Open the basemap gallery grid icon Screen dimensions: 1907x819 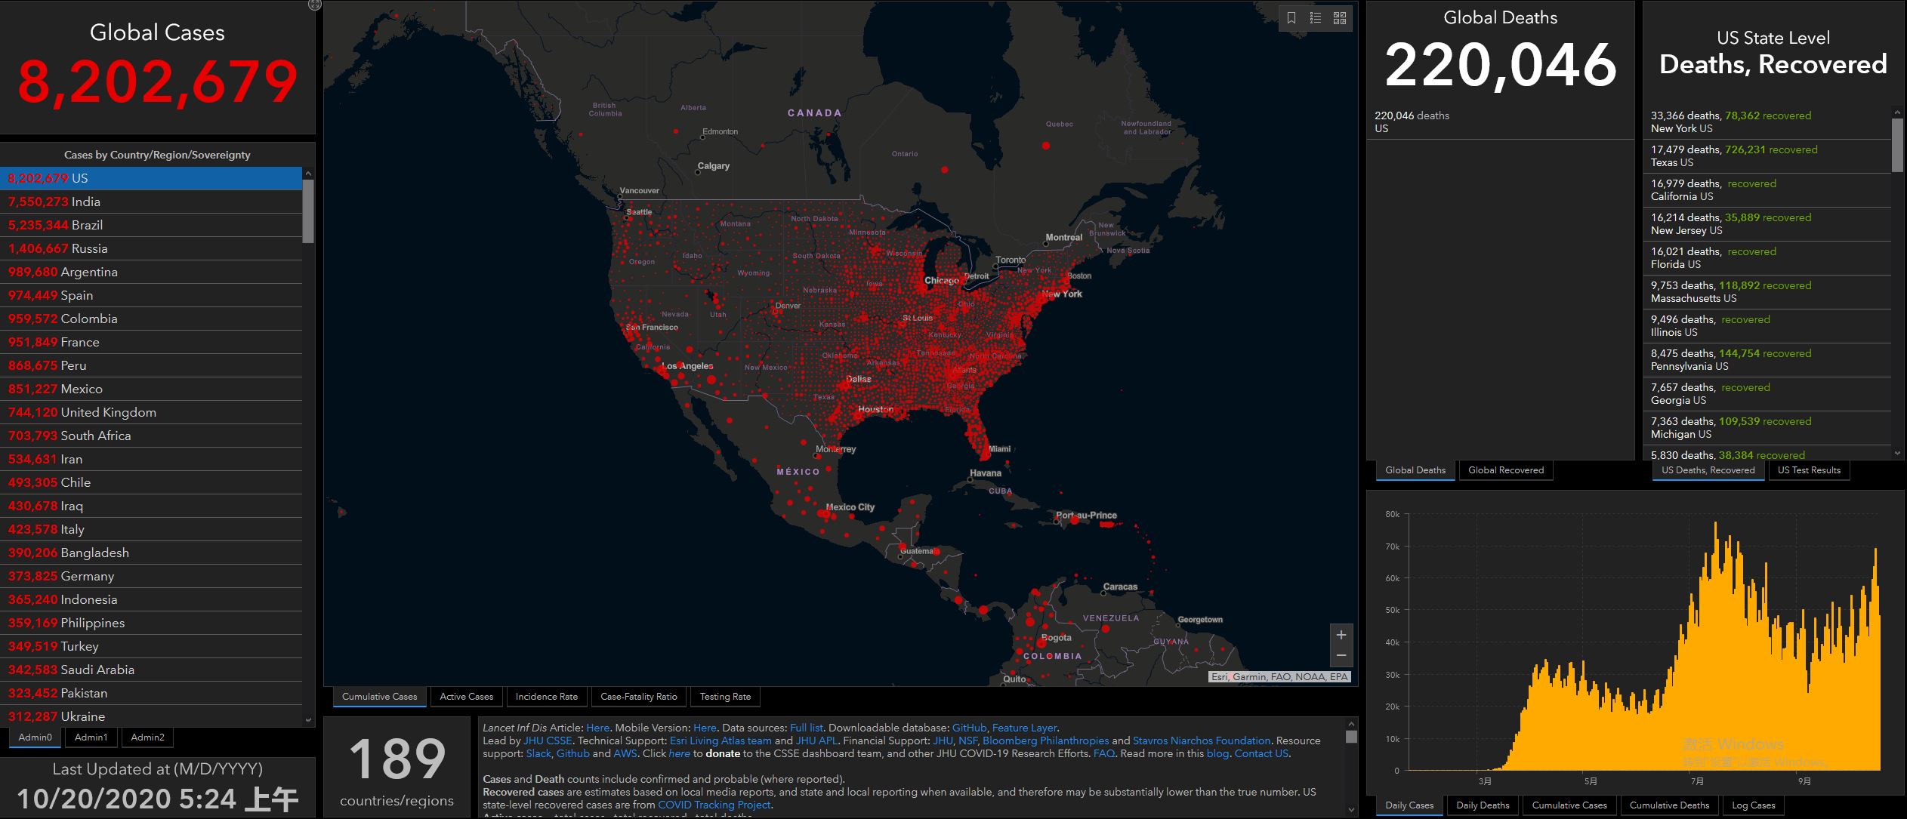pyautogui.click(x=1340, y=18)
